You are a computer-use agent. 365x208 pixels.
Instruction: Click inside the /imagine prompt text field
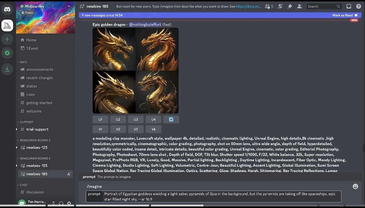coord(222,197)
